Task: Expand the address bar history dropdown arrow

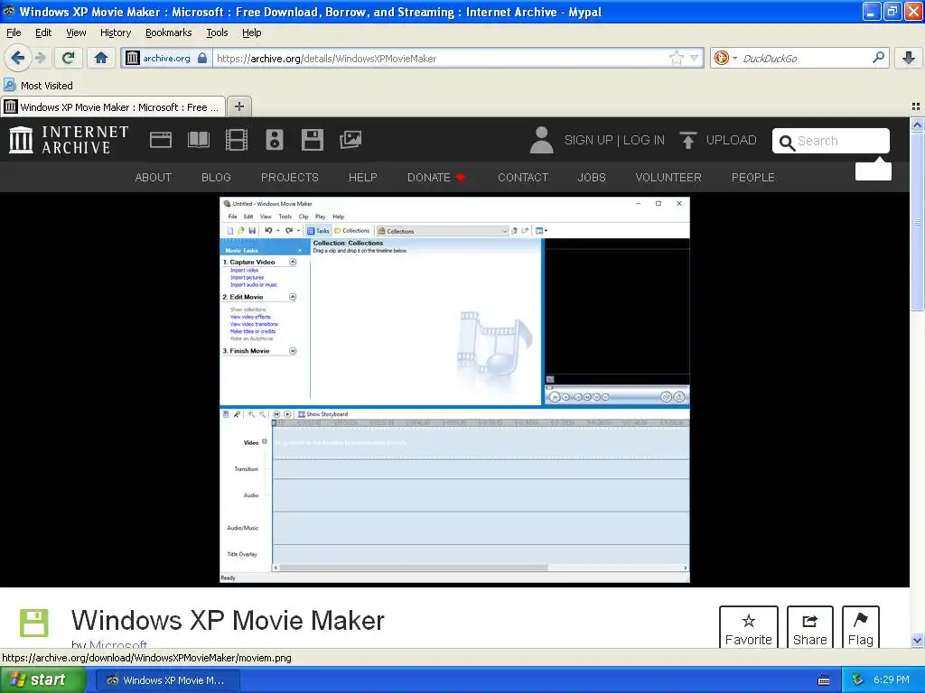Action: pyautogui.click(x=695, y=58)
